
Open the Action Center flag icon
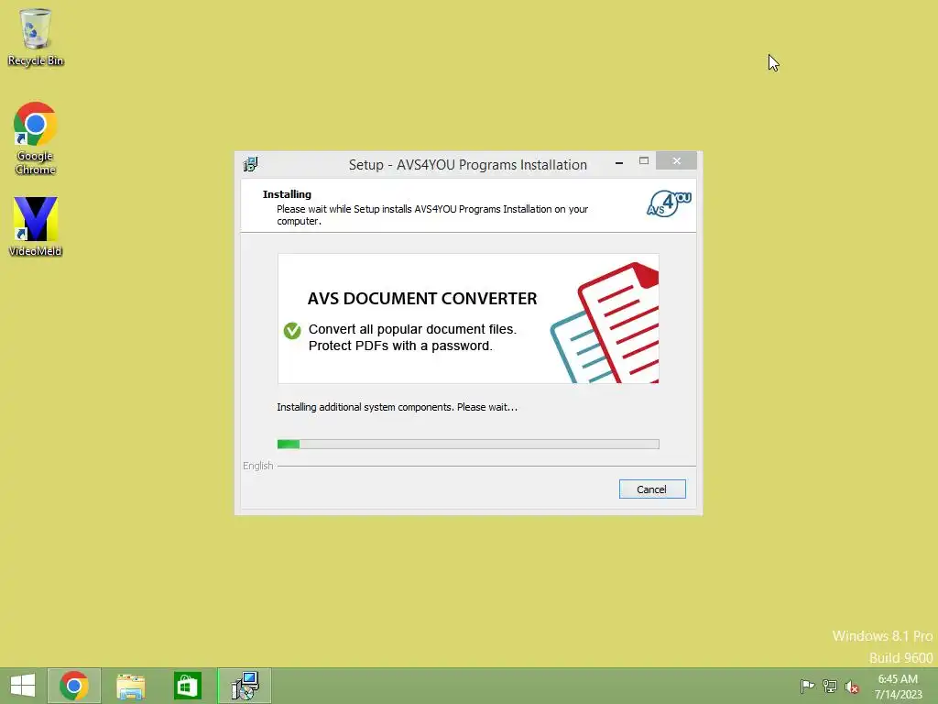coord(807,686)
